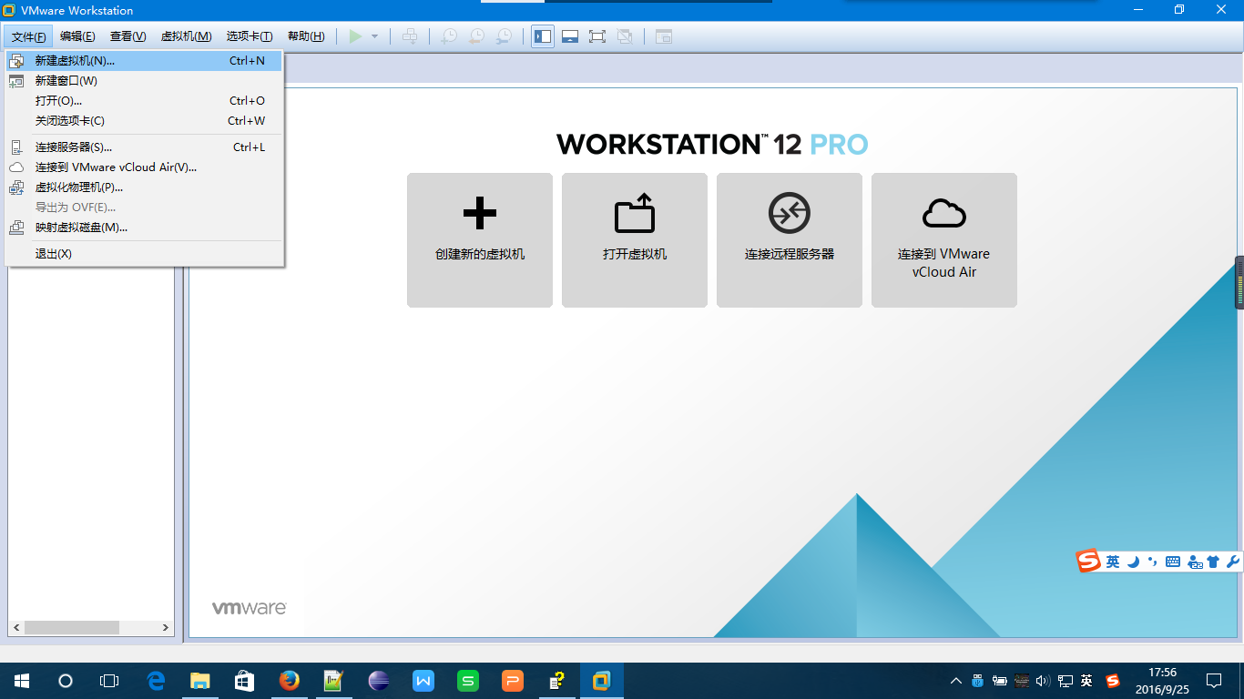This screenshot has width=1244, height=699.
Task: Select 退出(X) to quit the application
Action: point(144,254)
